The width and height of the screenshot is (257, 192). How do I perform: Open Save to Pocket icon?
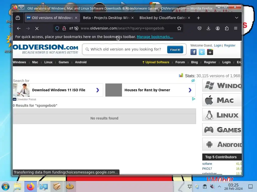[200, 28]
